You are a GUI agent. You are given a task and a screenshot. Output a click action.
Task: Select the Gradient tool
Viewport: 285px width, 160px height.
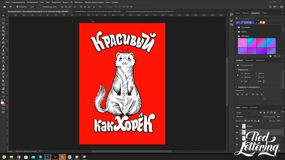(x=3, y=62)
